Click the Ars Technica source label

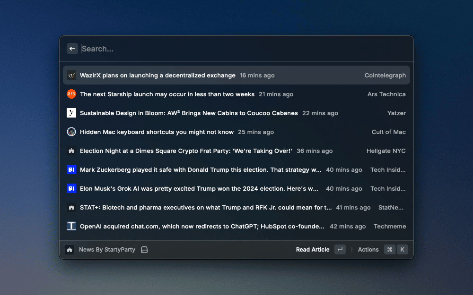click(x=386, y=94)
